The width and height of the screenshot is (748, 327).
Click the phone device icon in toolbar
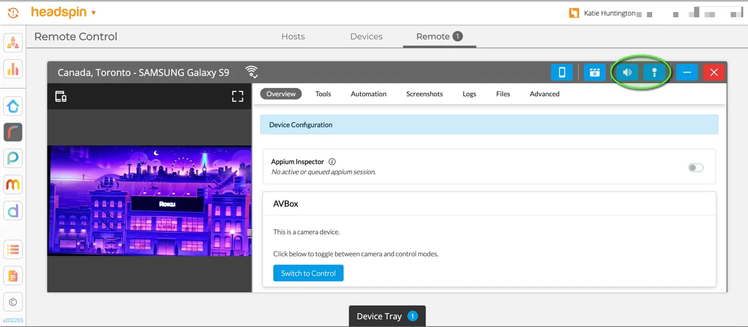pyautogui.click(x=562, y=72)
